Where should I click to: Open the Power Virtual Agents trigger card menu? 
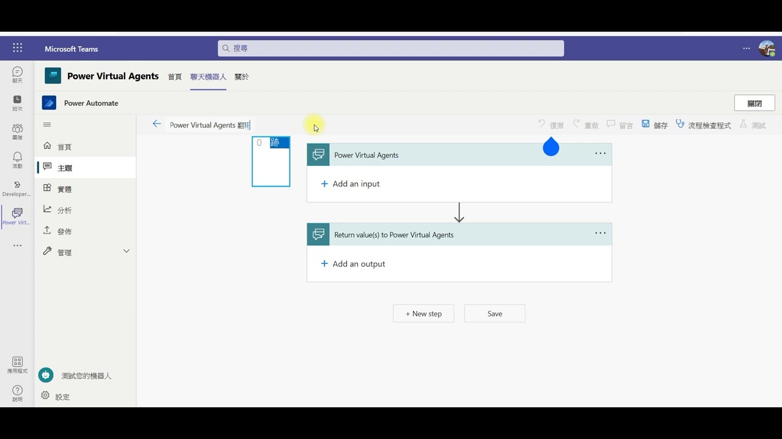coord(601,154)
